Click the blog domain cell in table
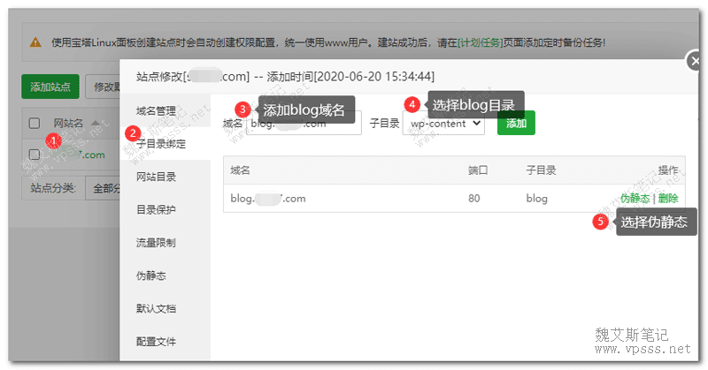 point(268,199)
